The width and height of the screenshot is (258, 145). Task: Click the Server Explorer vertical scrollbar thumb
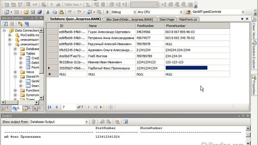pyautogui.click(x=41, y=53)
